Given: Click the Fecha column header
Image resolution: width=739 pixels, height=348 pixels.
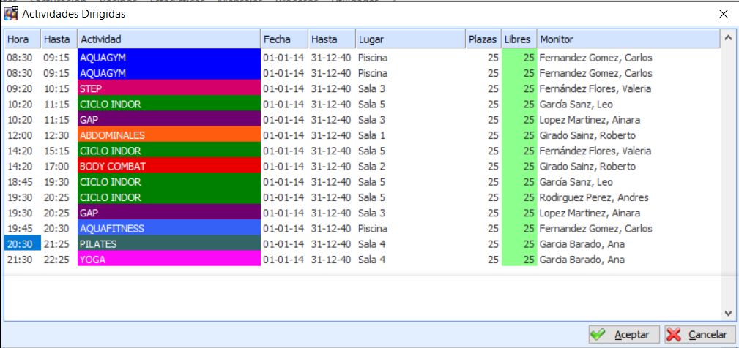Looking at the screenshot, I should tap(284, 39).
